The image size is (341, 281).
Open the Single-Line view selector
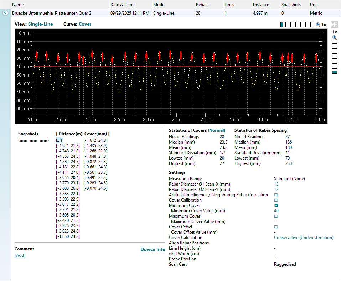click(x=40, y=24)
